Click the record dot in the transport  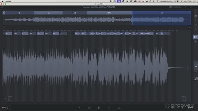[79, 108]
